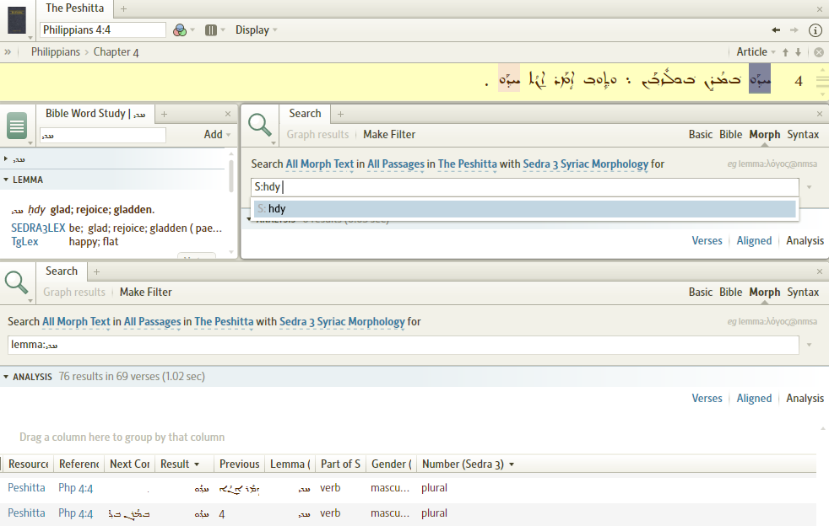Click the lower search lemma query field

(x=403, y=345)
